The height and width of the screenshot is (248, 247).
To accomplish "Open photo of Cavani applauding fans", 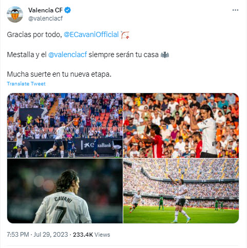I will tap(181, 126).
